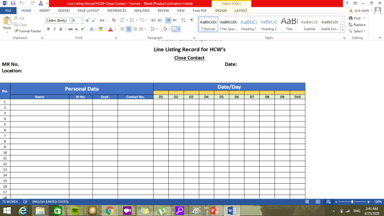Viewport: 384px width, 216px height.
Task: Open Select dropdown in Editing group
Action: click(357, 31)
